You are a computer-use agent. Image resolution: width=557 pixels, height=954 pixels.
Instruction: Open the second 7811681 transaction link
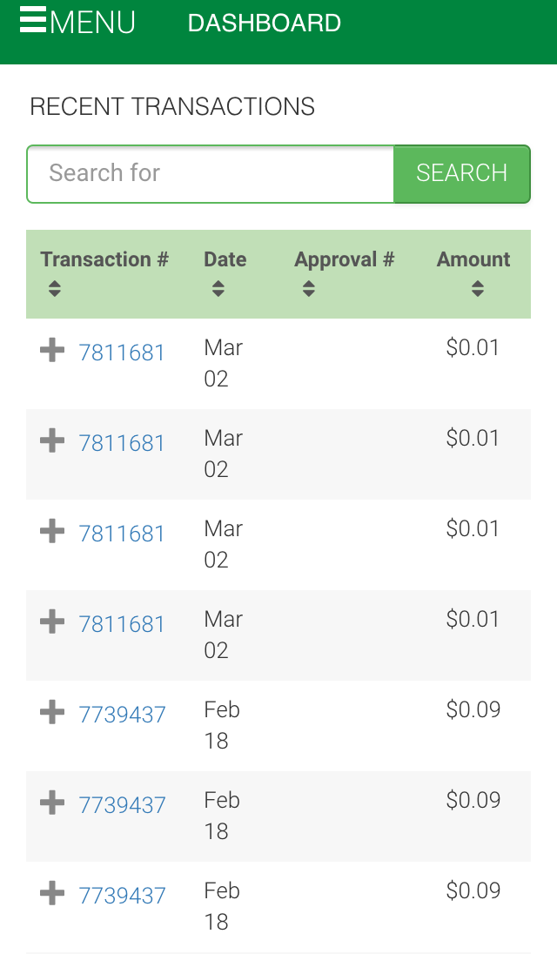pyautogui.click(x=122, y=443)
